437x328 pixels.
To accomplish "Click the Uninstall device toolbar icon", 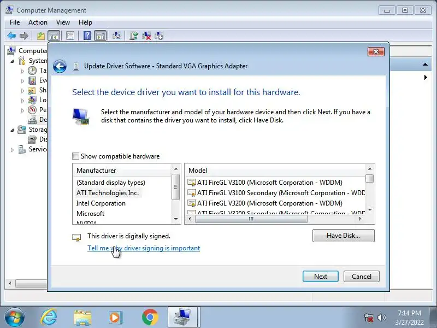I will pos(146,36).
